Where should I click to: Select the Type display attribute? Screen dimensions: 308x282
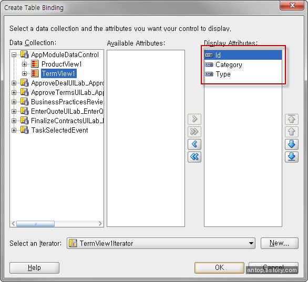tap(243, 74)
